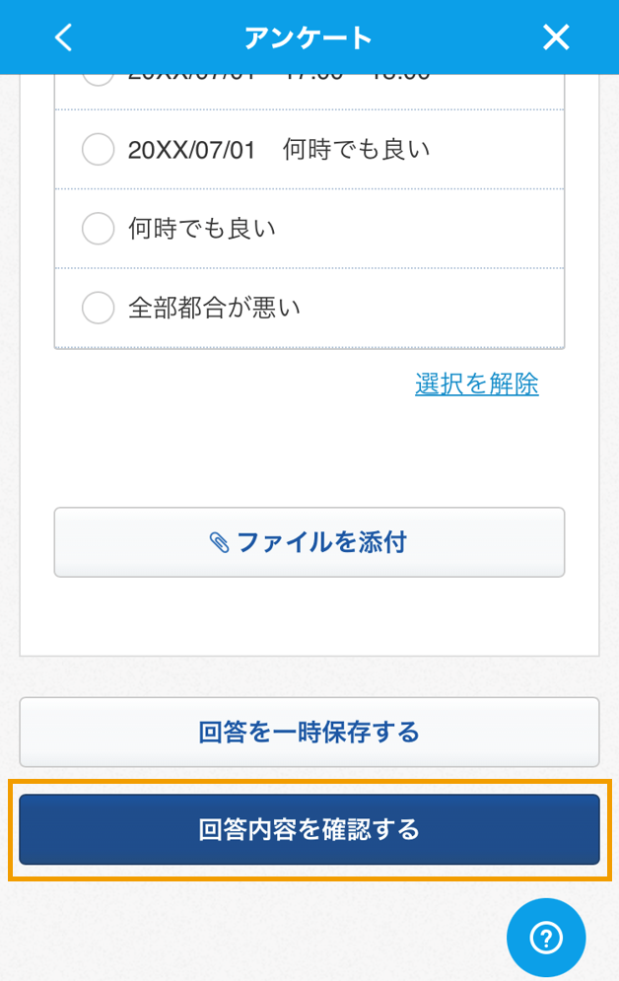
Task: Choose the 全部都合が悪い radio circle
Action: click(99, 308)
